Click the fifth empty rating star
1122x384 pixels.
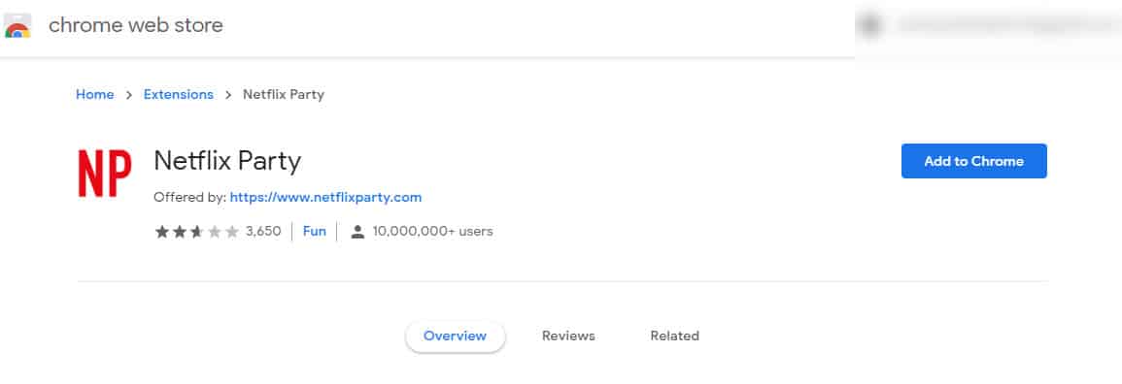pyautogui.click(x=232, y=231)
